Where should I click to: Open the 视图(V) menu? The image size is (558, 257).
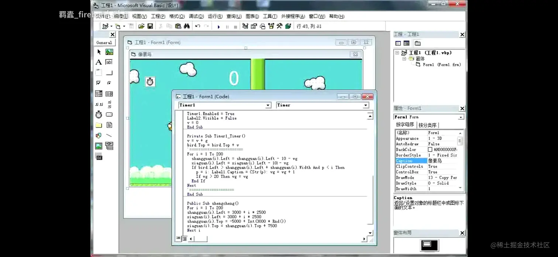[139, 16]
